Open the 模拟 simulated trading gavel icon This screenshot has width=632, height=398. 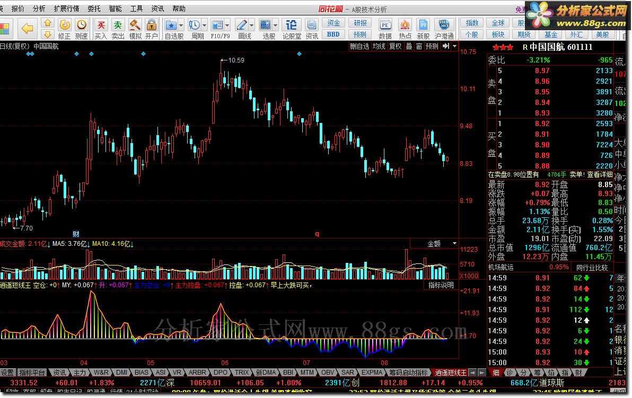pyautogui.click(x=135, y=29)
